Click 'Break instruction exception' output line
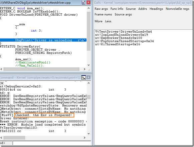194x147 pixels. coord(43,121)
